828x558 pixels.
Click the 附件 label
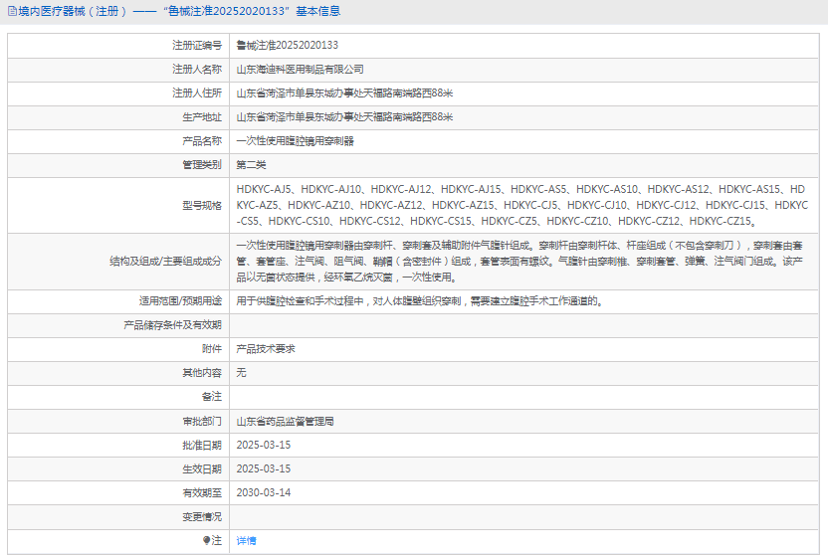[x=212, y=349]
